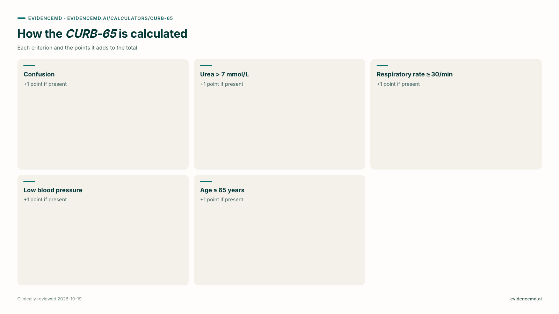Click the main title How the CURB-65 is calculated
Image resolution: width=559 pixels, height=314 pixels.
pyautogui.click(x=102, y=34)
